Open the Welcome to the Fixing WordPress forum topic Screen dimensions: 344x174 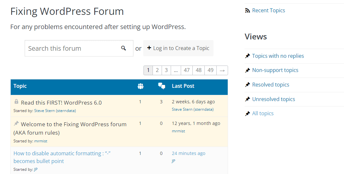[x=70, y=128]
